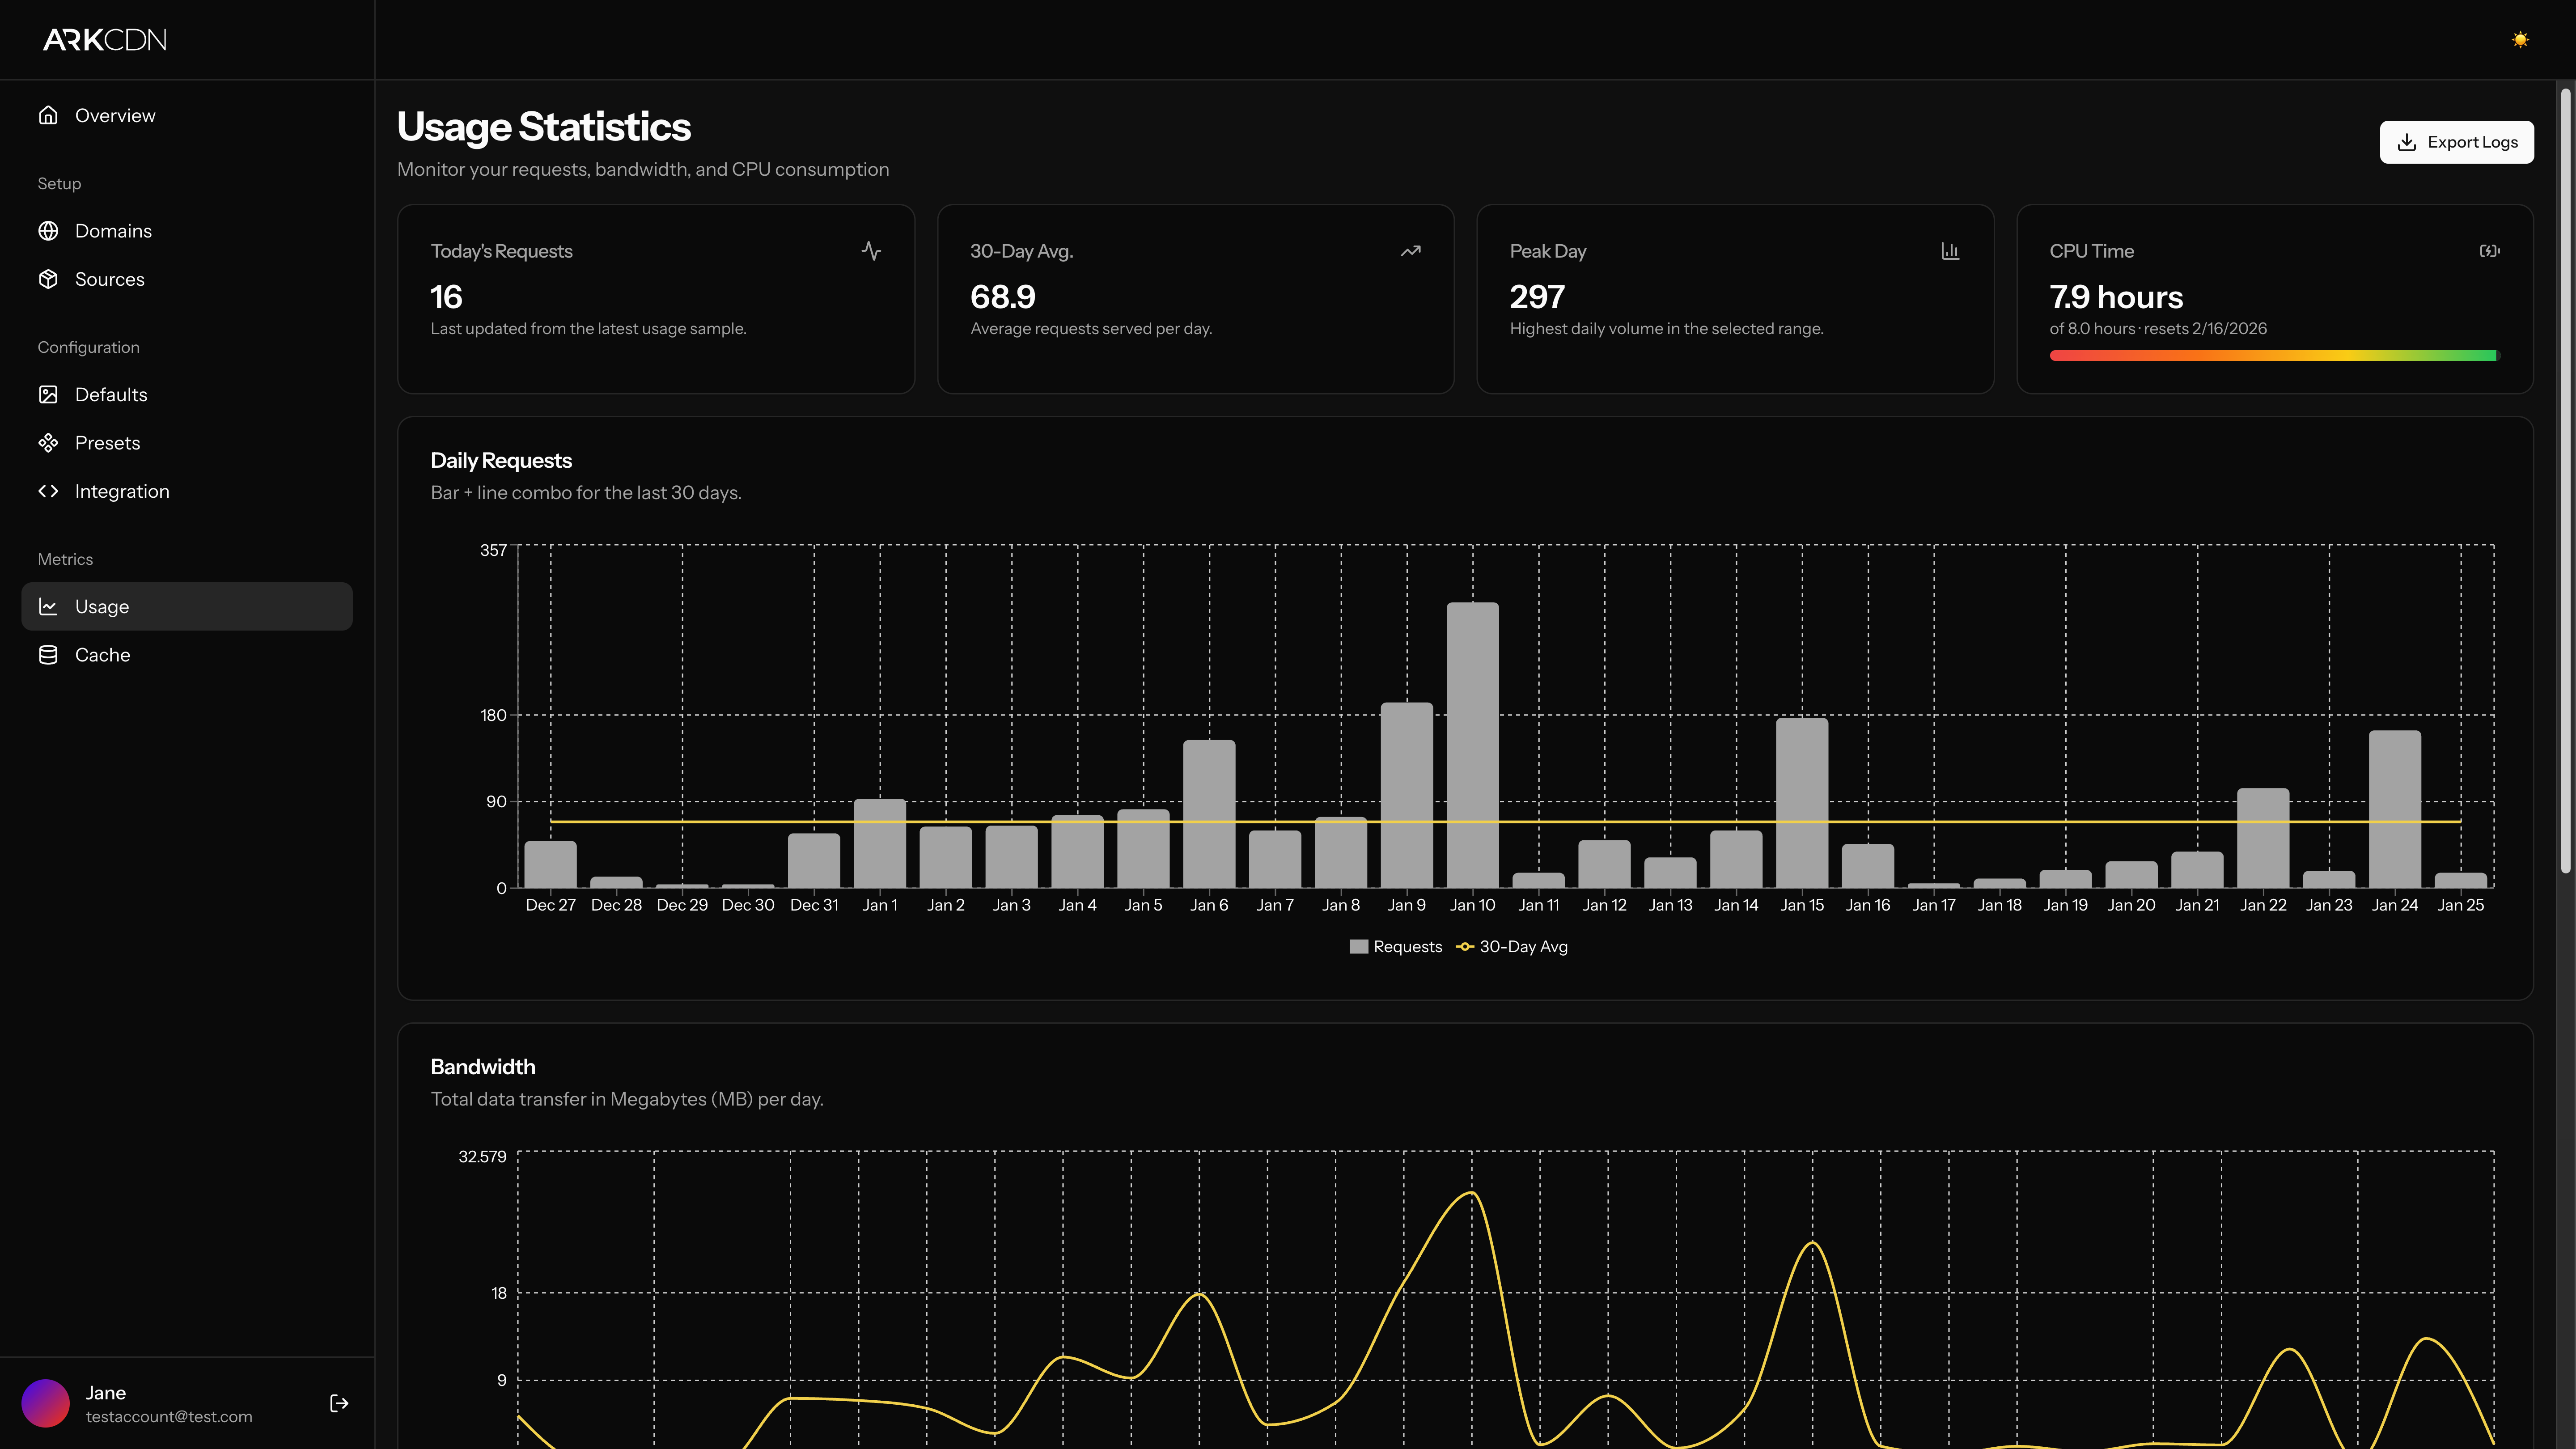Click the Export Logs button

[2457, 142]
